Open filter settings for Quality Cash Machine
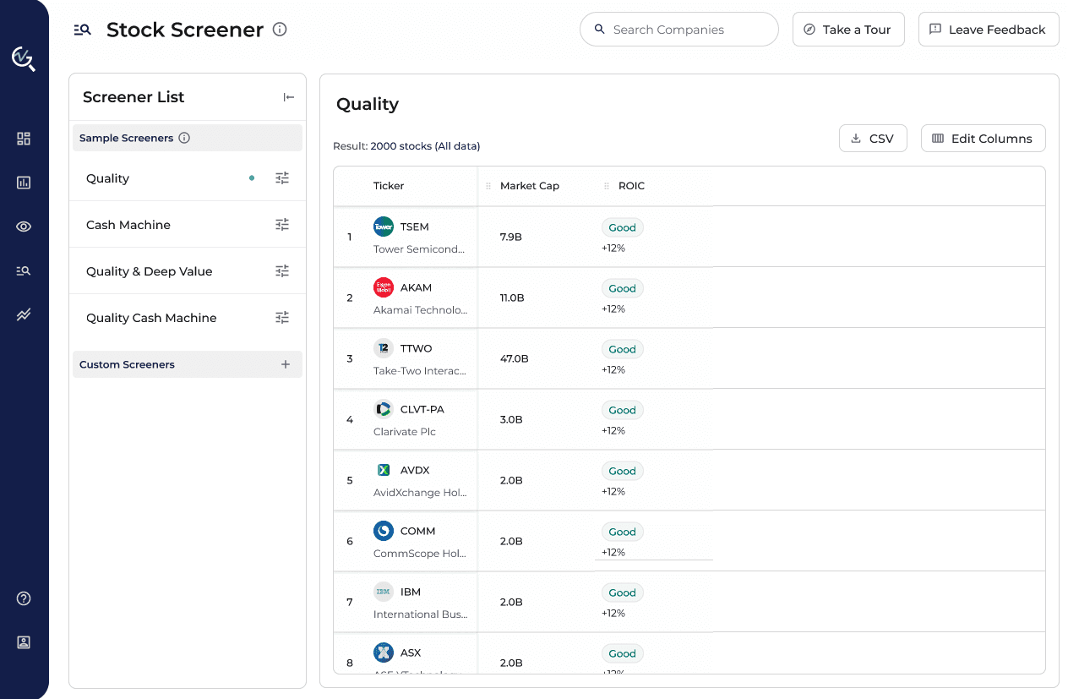Screen dimensions: 1068x699 tap(282, 318)
